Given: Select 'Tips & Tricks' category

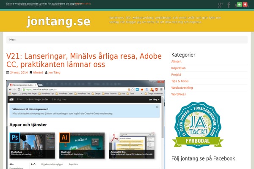Looking at the screenshot, I should [180, 81].
